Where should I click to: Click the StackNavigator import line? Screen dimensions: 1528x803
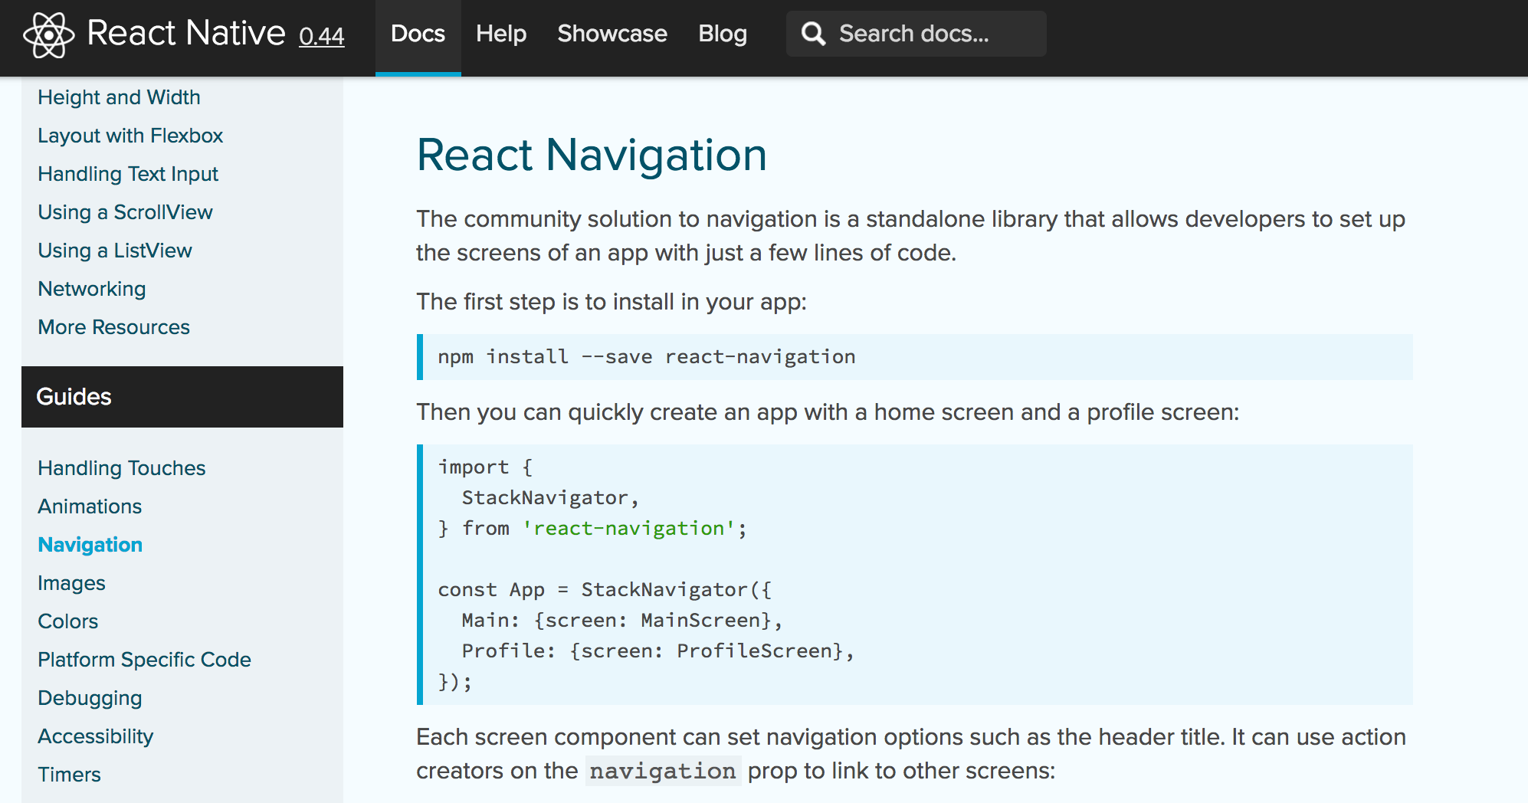click(x=550, y=498)
